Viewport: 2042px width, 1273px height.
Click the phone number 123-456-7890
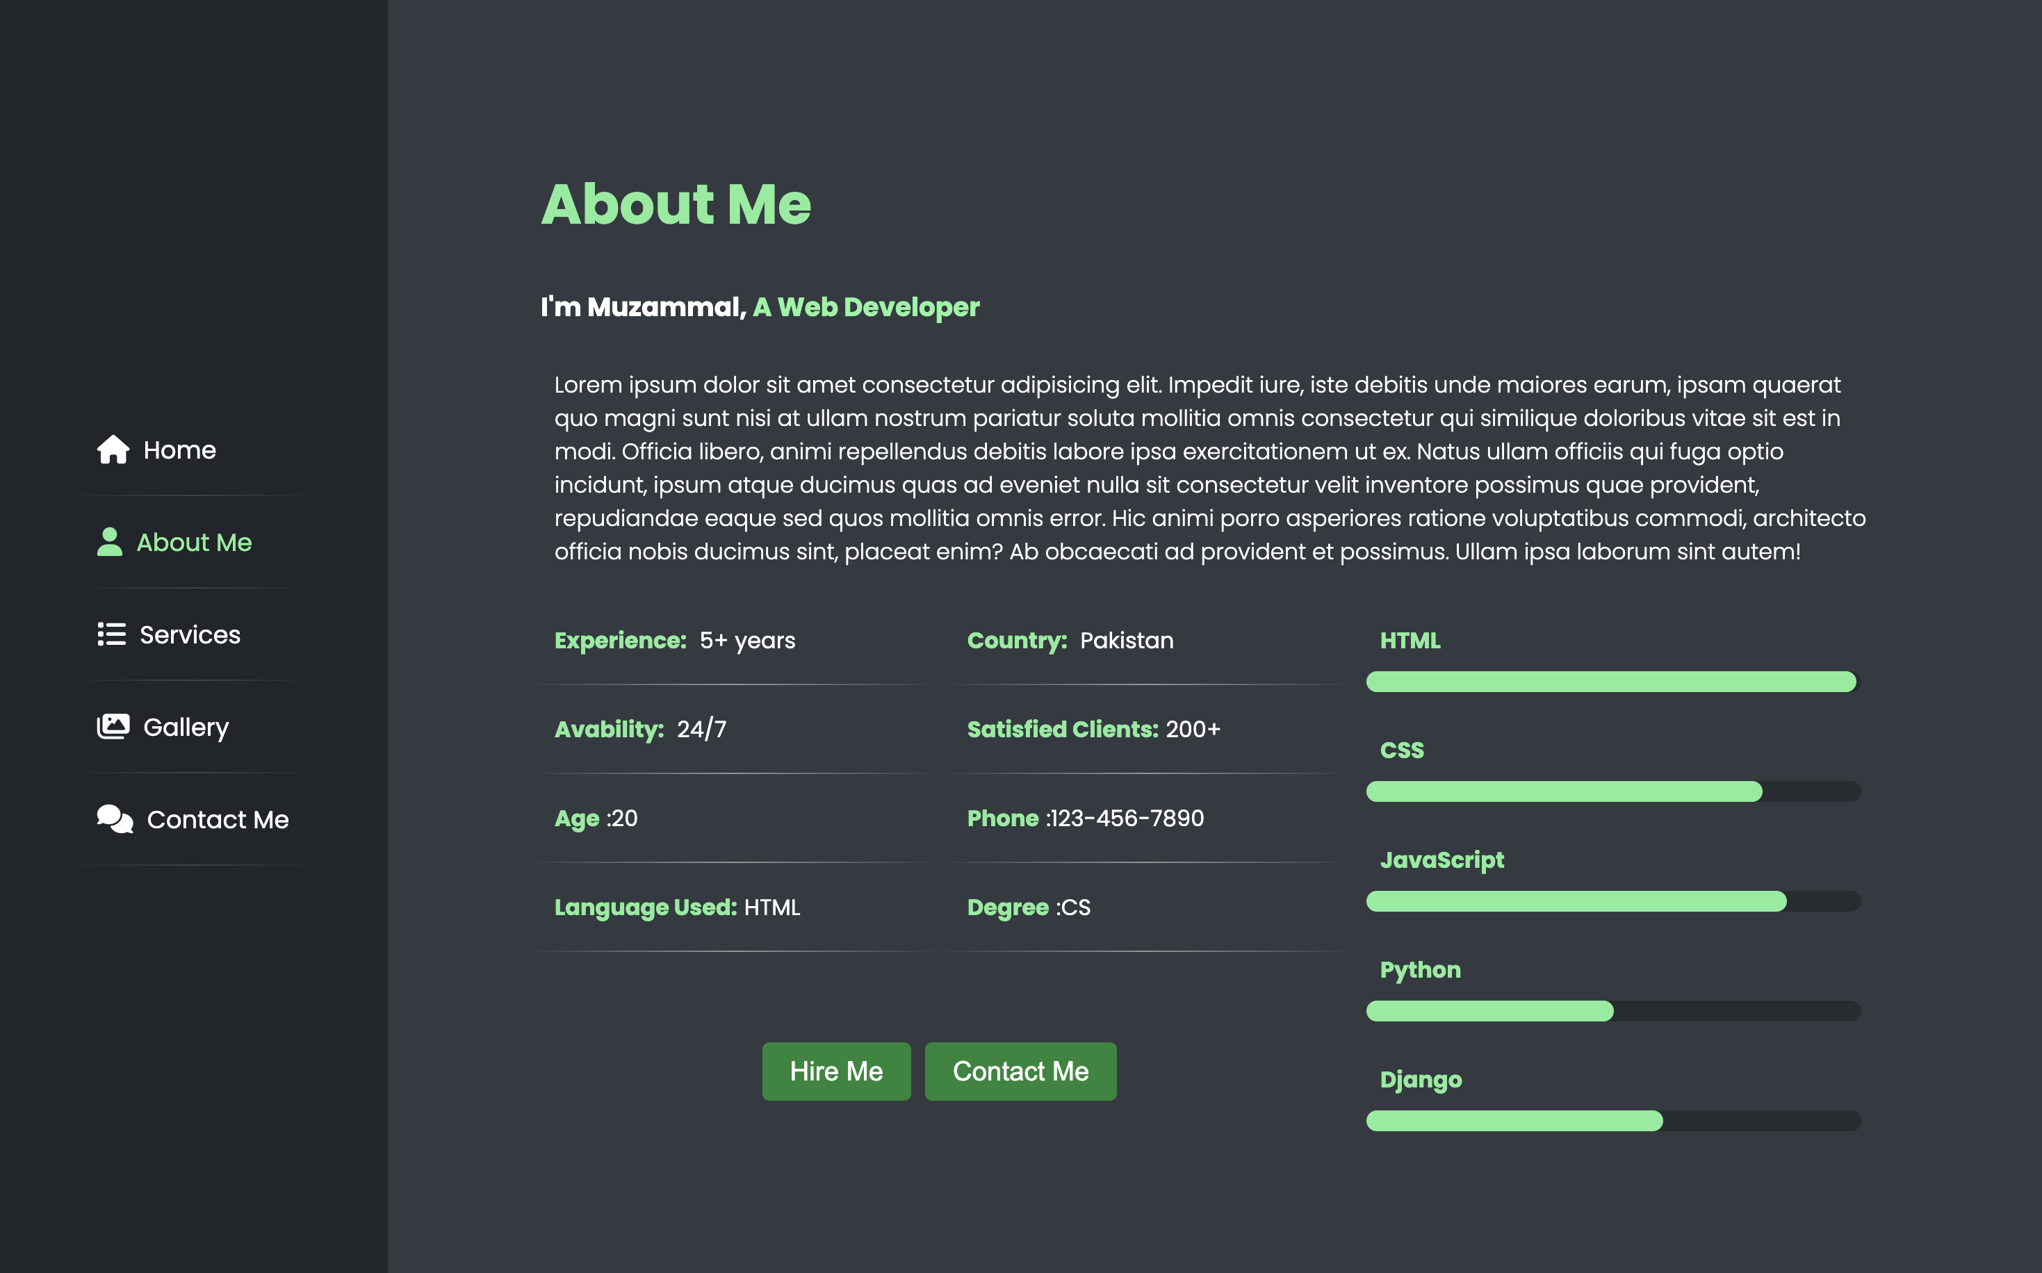point(1127,819)
